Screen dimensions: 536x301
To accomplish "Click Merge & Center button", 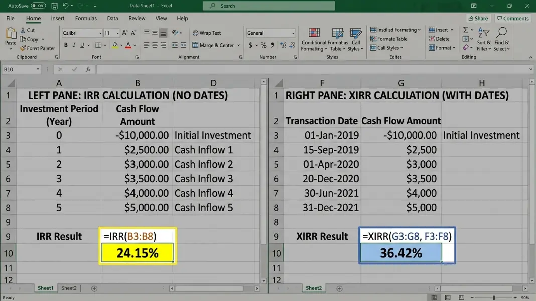I will [213, 45].
